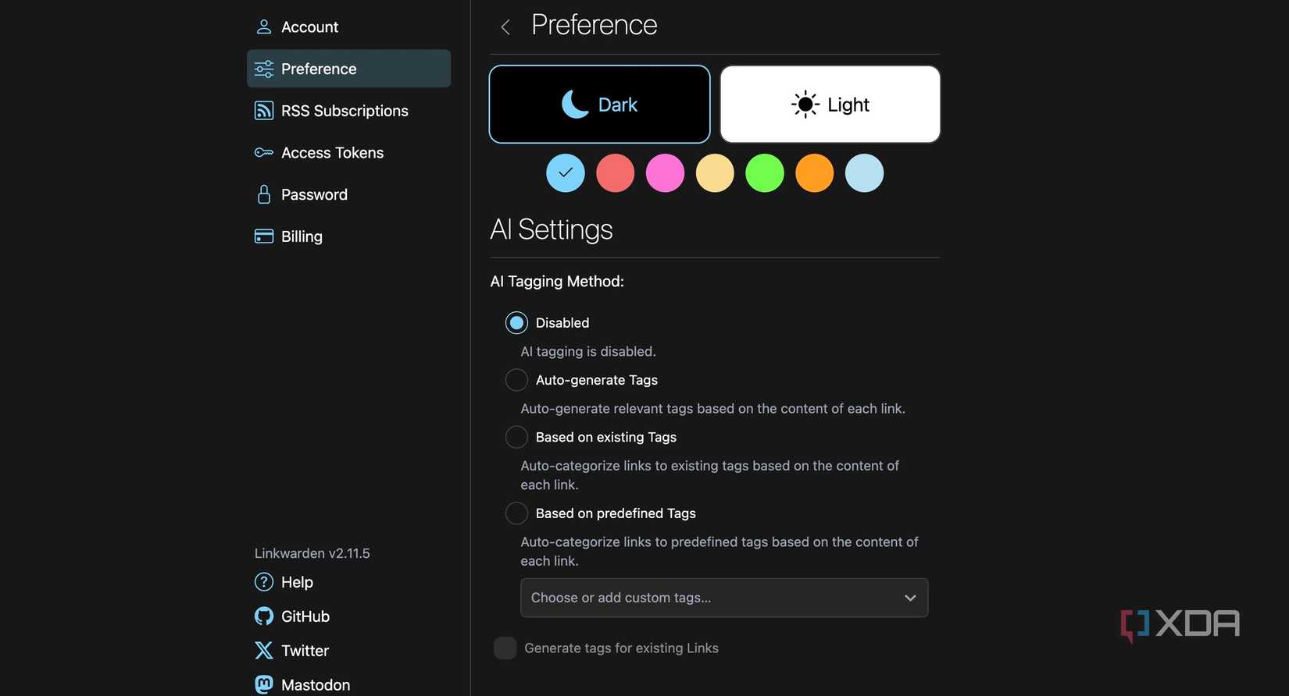Open the Choose or add custom tags dropdown
Image resolution: width=1289 pixels, height=696 pixels.
click(x=723, y=598)
